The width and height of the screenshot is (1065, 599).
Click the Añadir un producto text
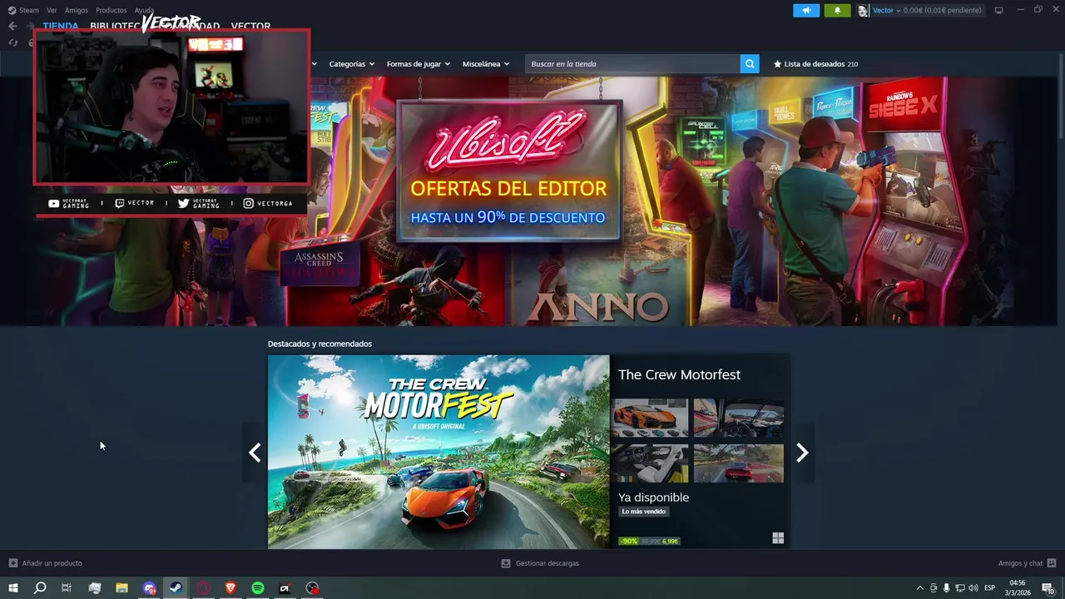click(52, 563)
